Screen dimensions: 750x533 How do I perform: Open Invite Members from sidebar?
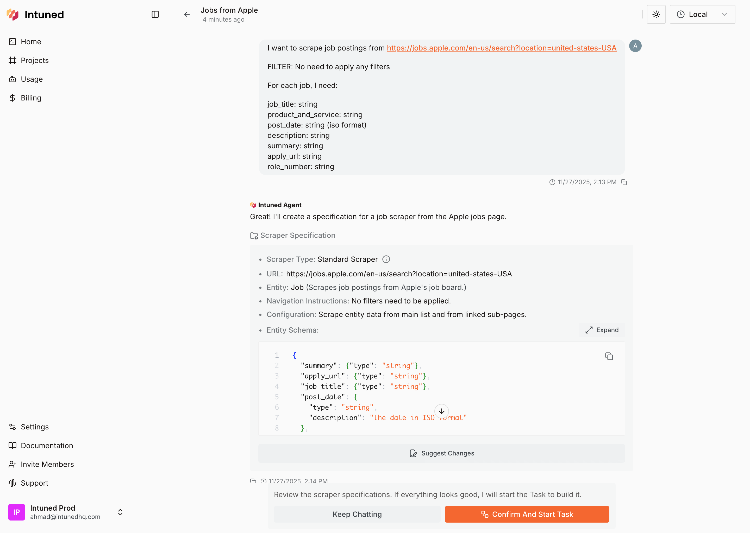click(x=47, y=464)
